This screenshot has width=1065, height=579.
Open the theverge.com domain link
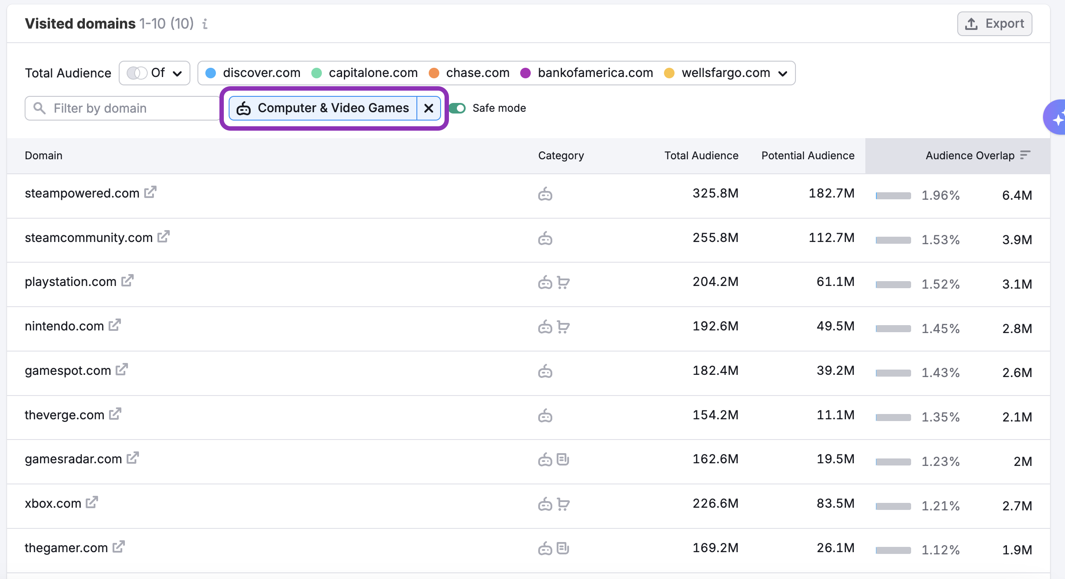pyautogui.click(x=64, y=415)
